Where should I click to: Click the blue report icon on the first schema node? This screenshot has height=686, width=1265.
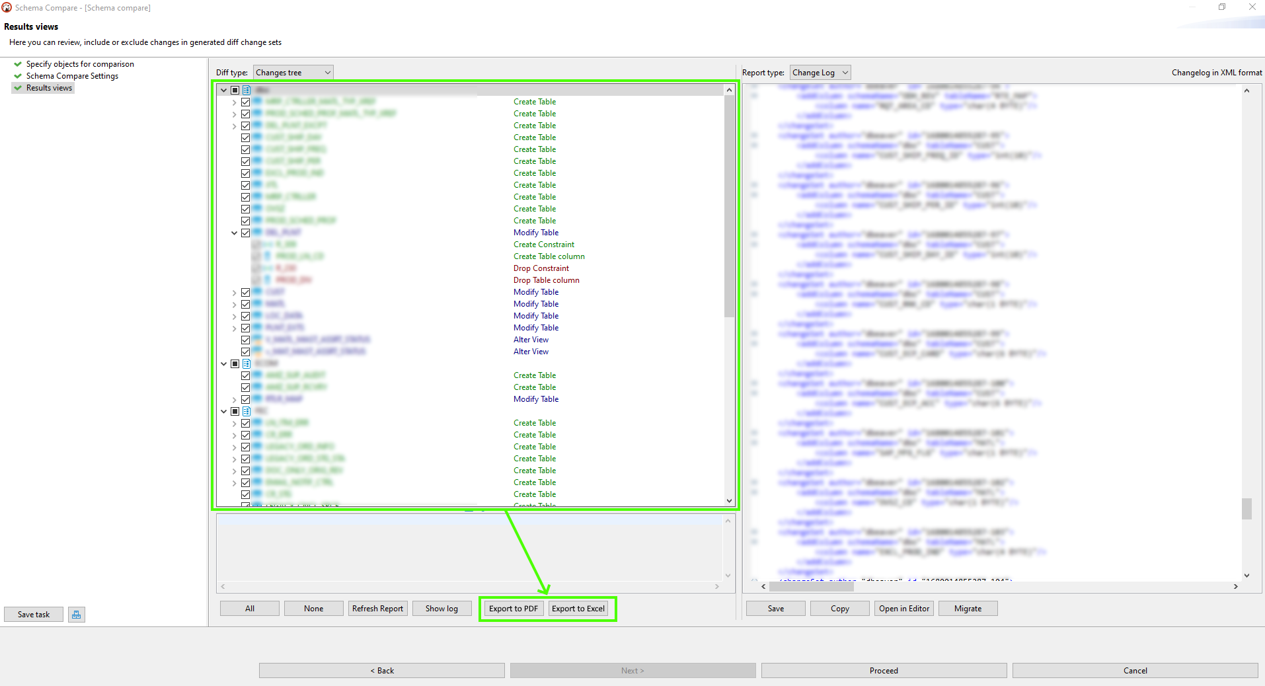pyautogui.click(x=246, y=90)
